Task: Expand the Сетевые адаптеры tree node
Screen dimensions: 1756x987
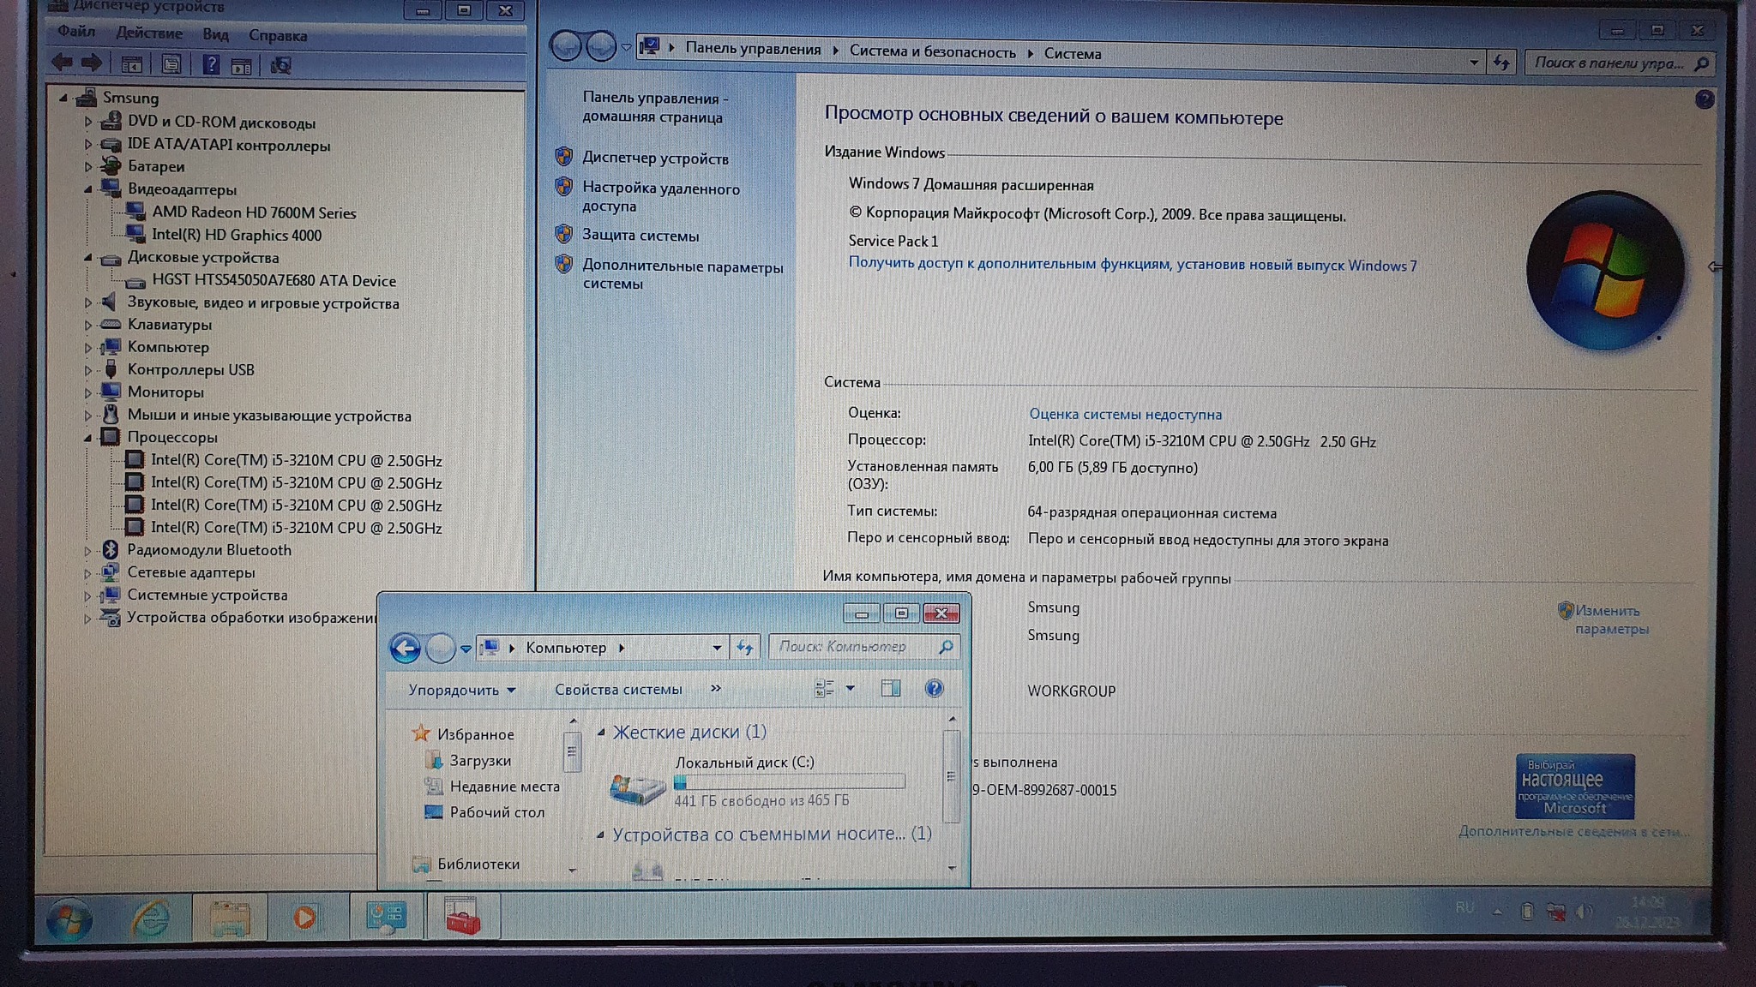Action: [x=88, y=572]
